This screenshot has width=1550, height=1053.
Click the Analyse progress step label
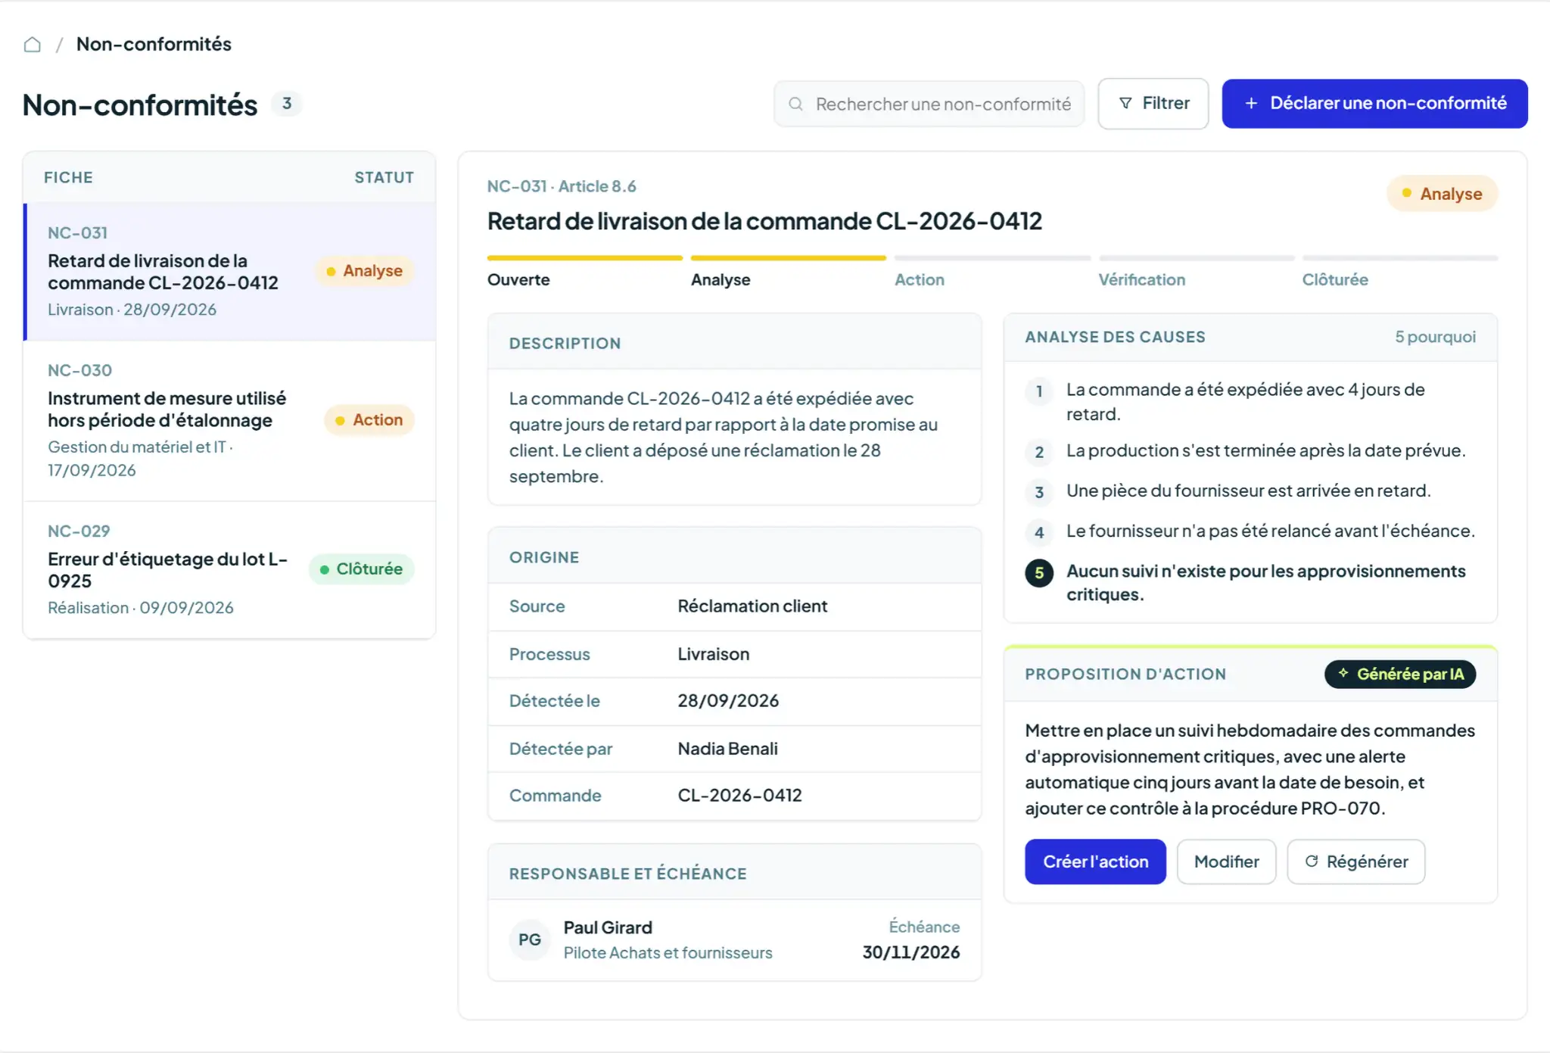(x=721, y=279)
